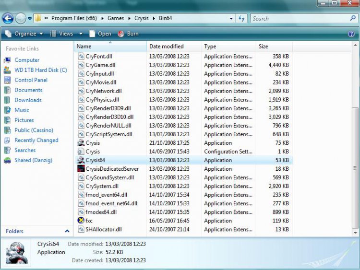
Task: Select Crysis Application icon dated 21/10/2008
Action: coord(81,143)
